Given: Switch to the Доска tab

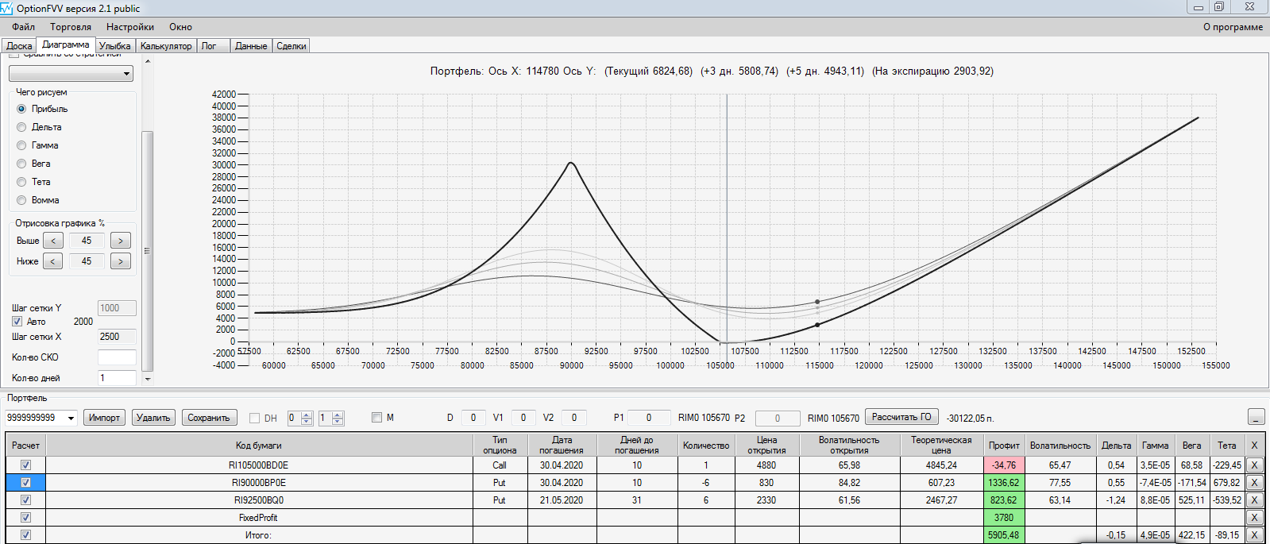Looking at the screenshot, I should [19, 46].
